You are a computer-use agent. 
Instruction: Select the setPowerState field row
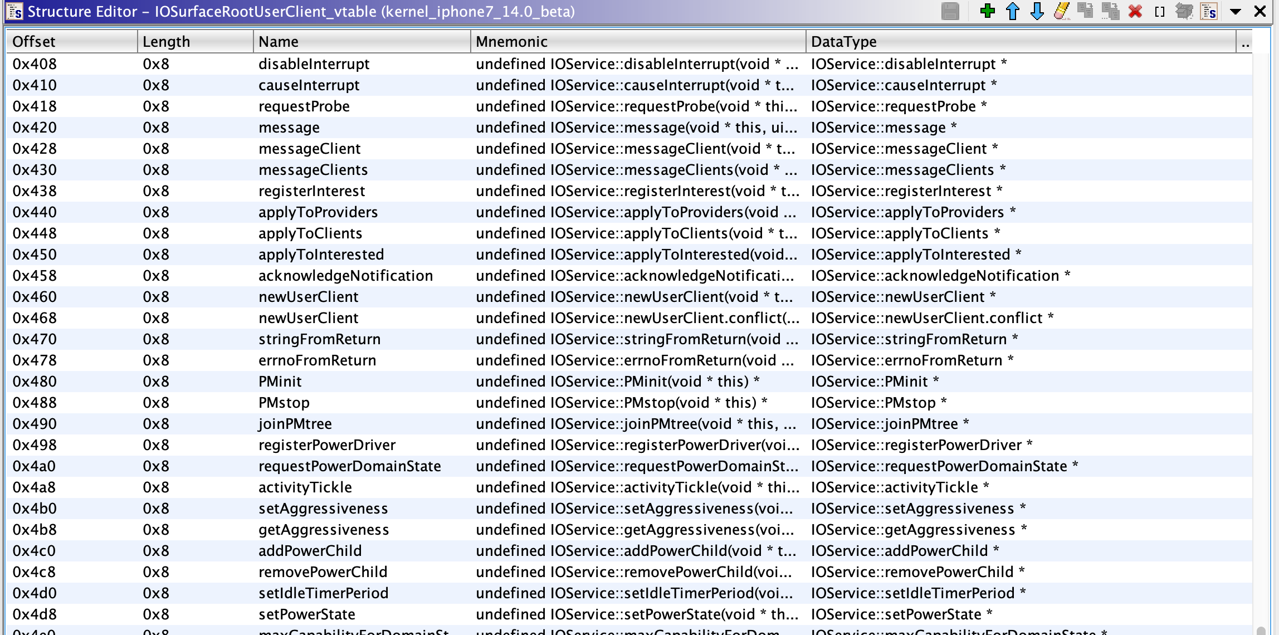[306, 614]
